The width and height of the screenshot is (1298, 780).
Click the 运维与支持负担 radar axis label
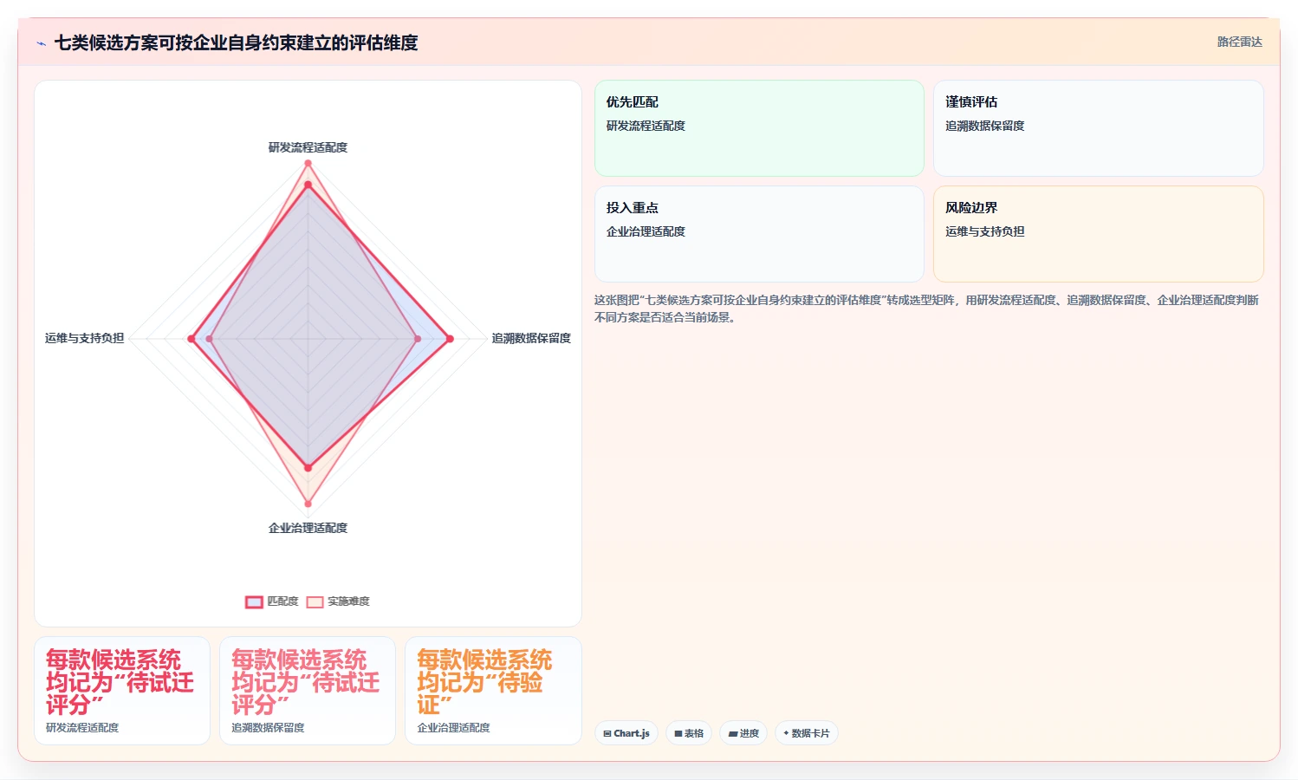point(84,338)
